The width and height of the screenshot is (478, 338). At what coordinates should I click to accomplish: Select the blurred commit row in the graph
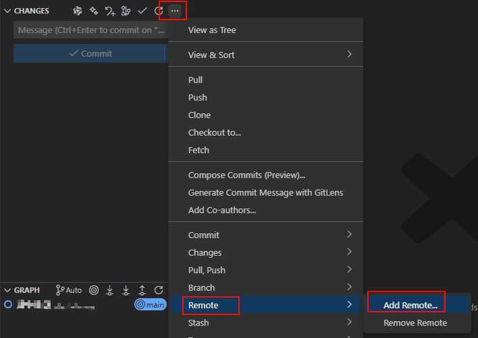(x=84, y=304)
